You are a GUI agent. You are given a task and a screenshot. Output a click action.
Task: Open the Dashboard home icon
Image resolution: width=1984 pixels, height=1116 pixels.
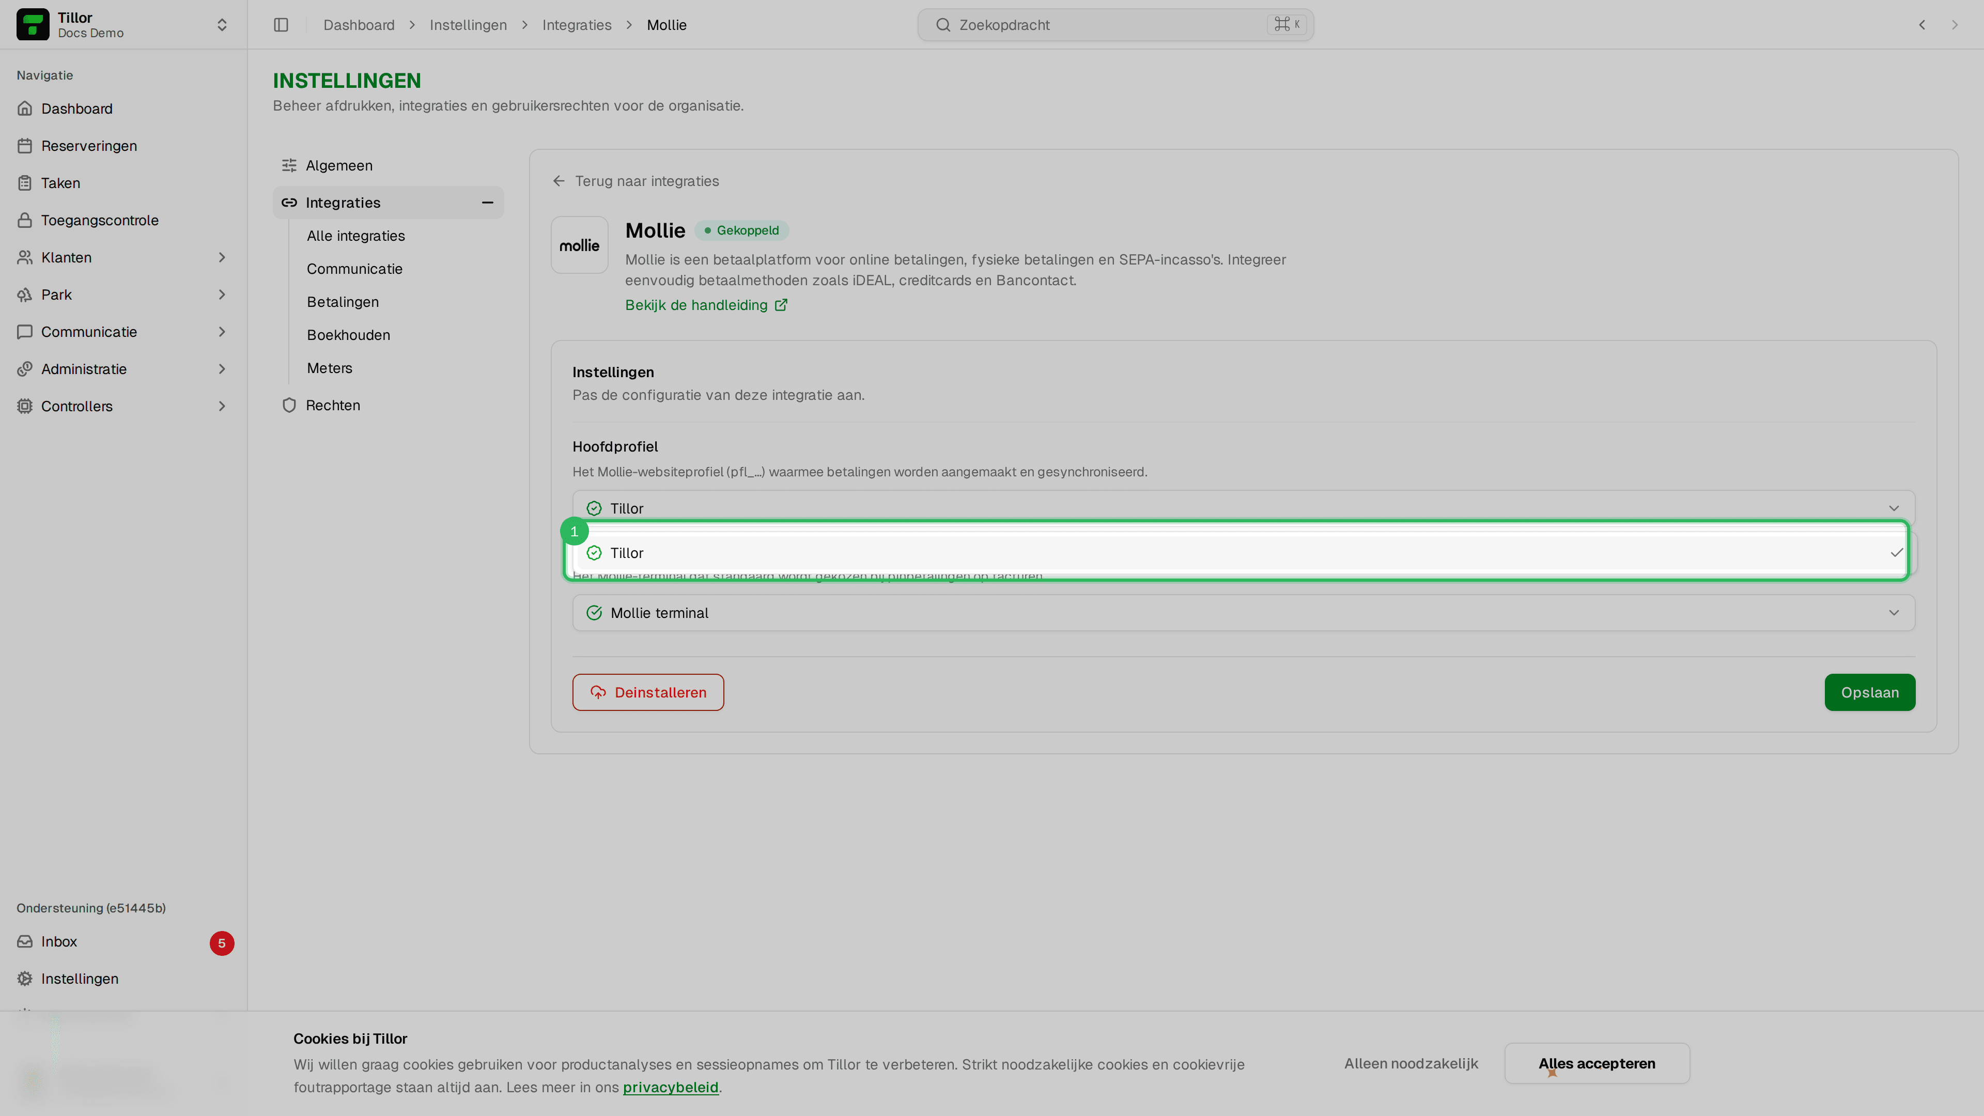coord(25,109)
